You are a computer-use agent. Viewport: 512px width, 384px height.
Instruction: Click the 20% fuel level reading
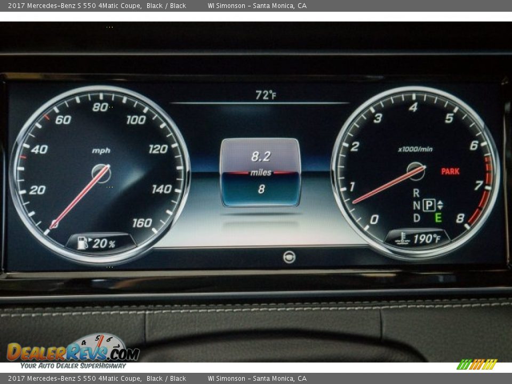click(x=104, y=244)
